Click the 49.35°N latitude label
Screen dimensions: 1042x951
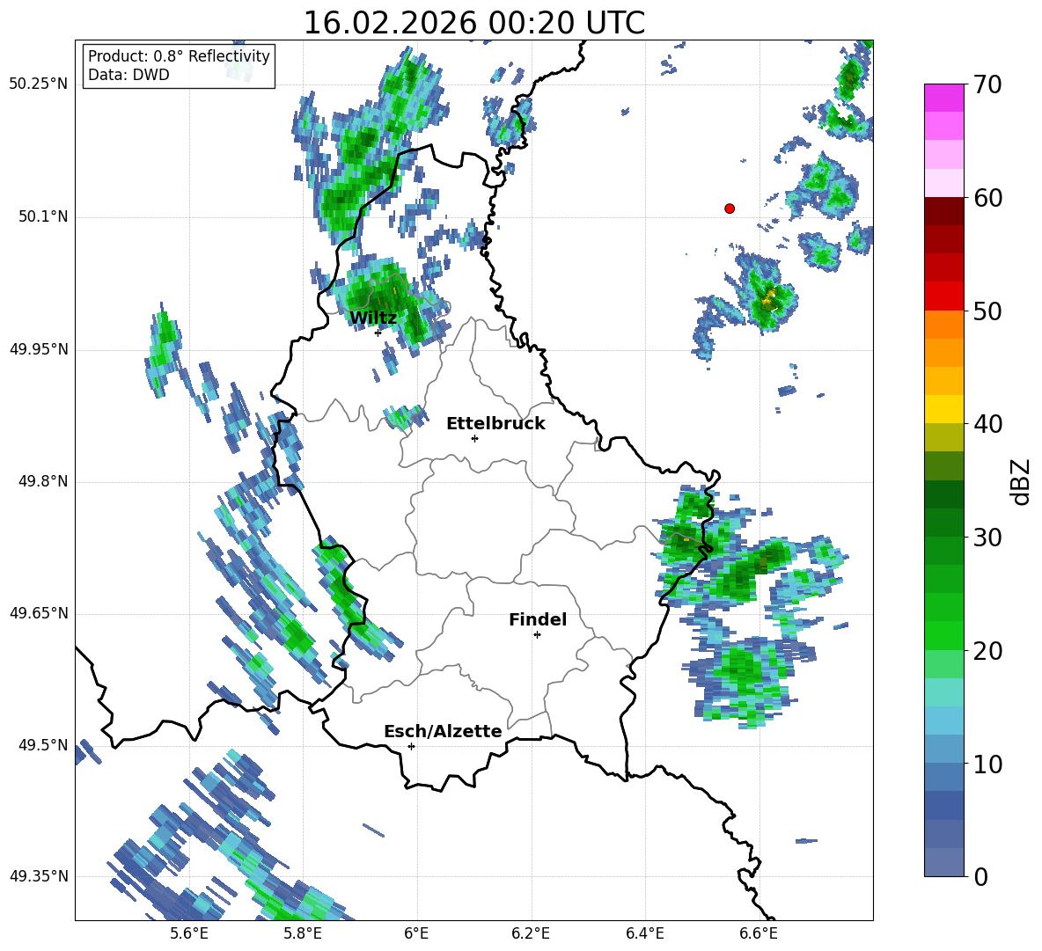coord(39,876)
